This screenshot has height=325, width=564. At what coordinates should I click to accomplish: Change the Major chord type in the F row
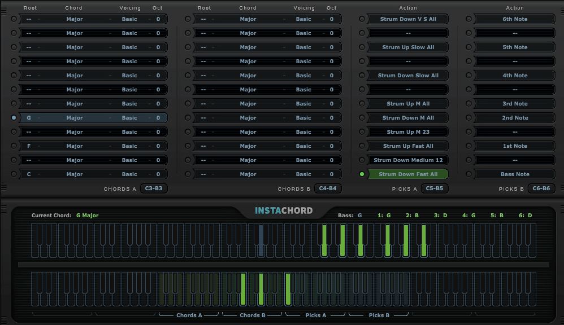pyautogui.click(x=75, y=146)
